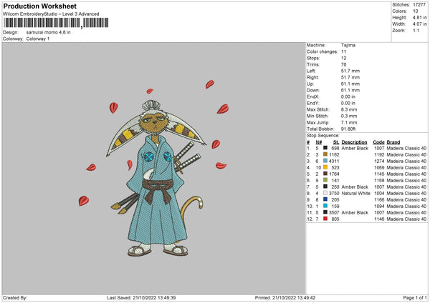430x303 pixels.
Task: Click the Color changes value 11
Action: click(343, 51)
